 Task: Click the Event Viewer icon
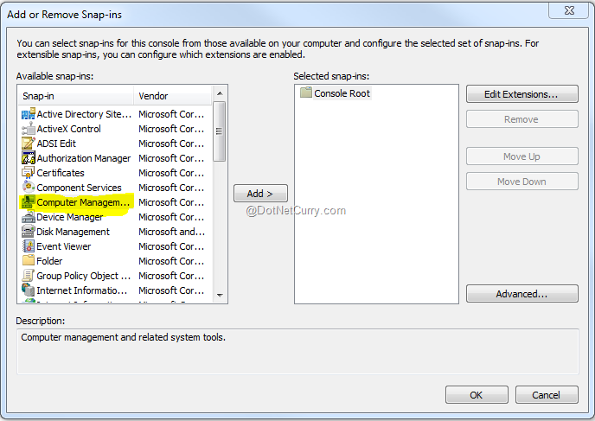pyautogui.click(x=28, y=246)
